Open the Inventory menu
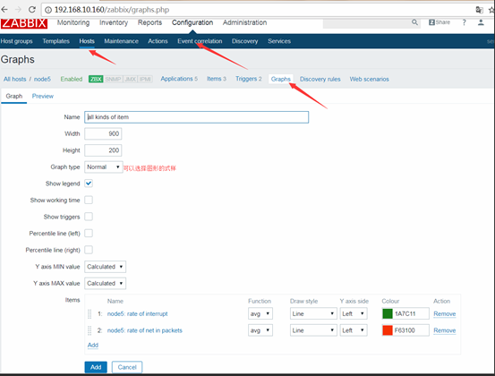495x376 pixels. click(x=114, y=22)
